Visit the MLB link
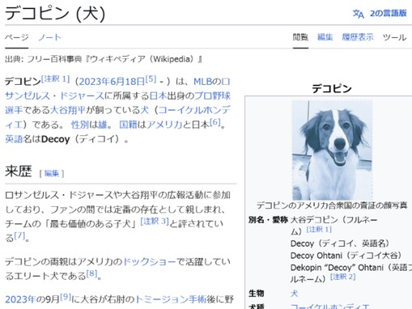 point(203,82)
